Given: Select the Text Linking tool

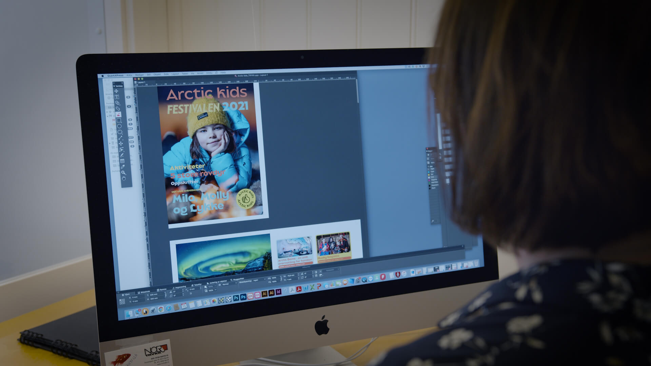Looking at the screenshot, I should (117, 103).
